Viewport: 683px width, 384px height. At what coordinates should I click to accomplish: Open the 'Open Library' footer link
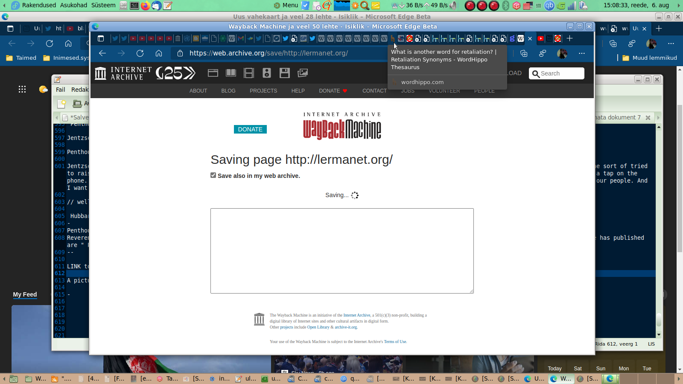(318, 327)
